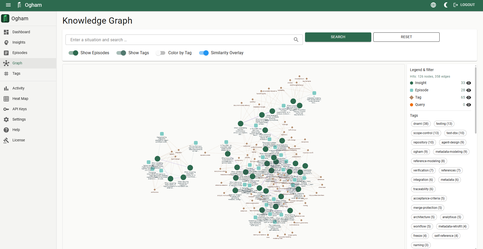Click the Episodes list icon
The height and width of the screenshot is (249, 483).
pos(6,53)
